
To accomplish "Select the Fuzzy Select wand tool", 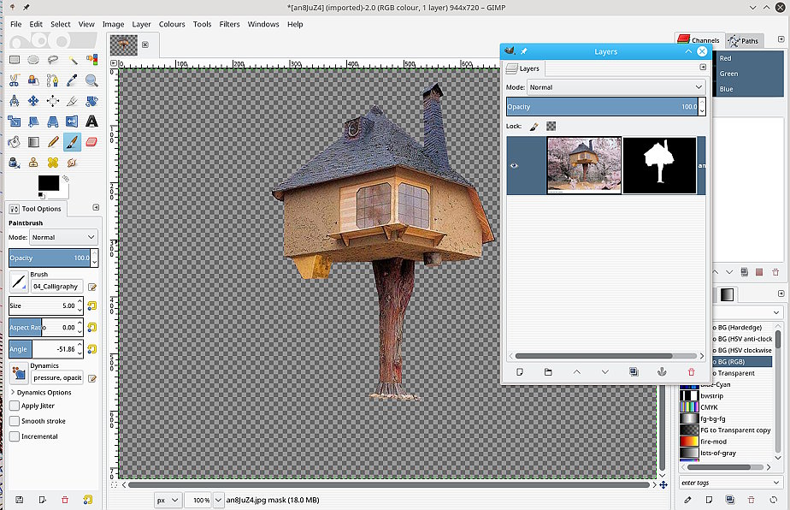I will [x=73, y=60].
